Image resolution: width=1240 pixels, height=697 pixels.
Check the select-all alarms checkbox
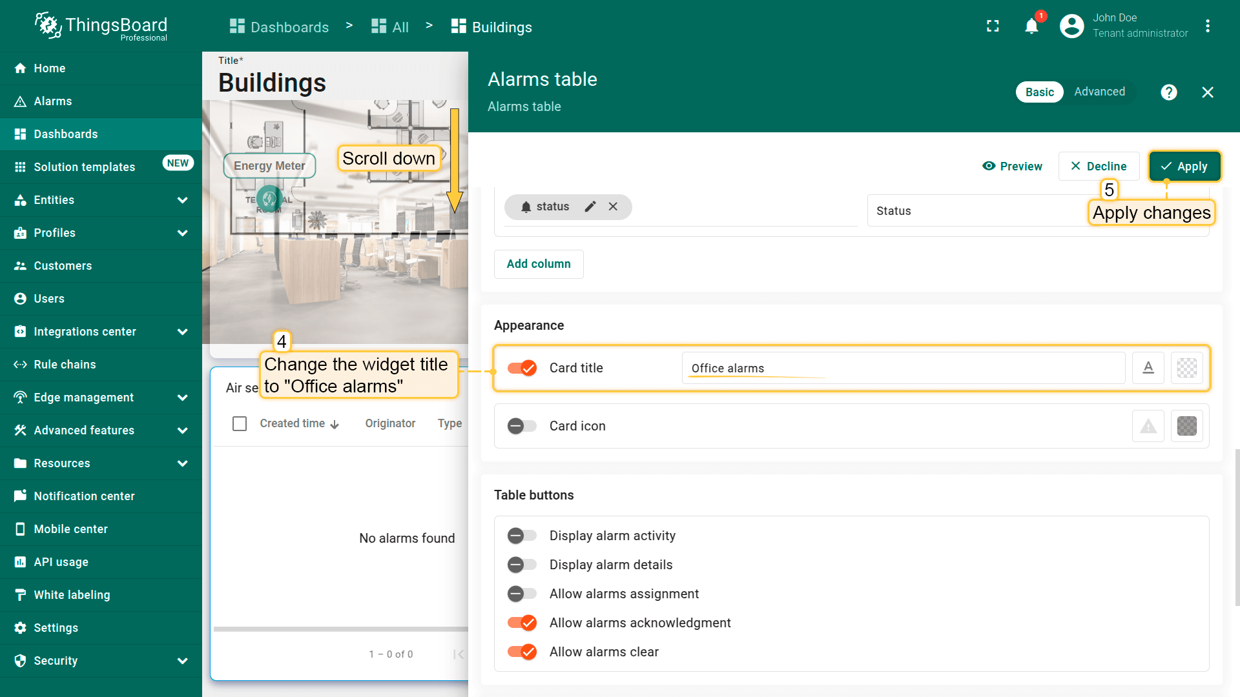coord(240,423)
